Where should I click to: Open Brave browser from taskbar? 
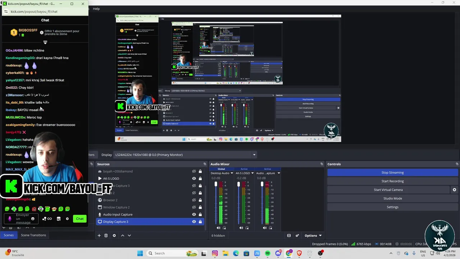[x=299, y=253]
